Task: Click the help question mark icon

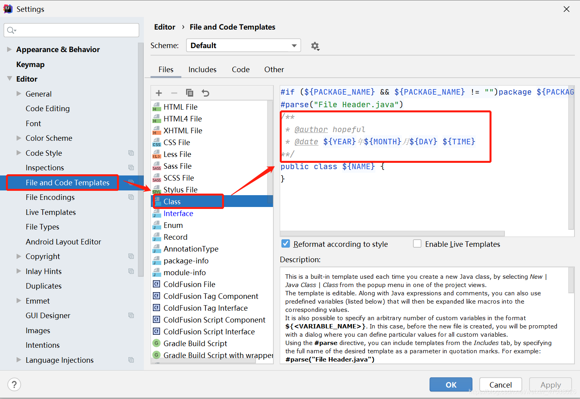Action: [x=14, y=384]
